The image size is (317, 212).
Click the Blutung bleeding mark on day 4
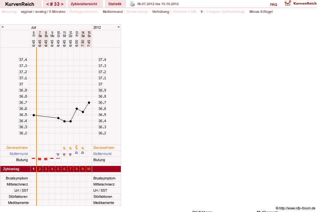[x=52, y=159]
